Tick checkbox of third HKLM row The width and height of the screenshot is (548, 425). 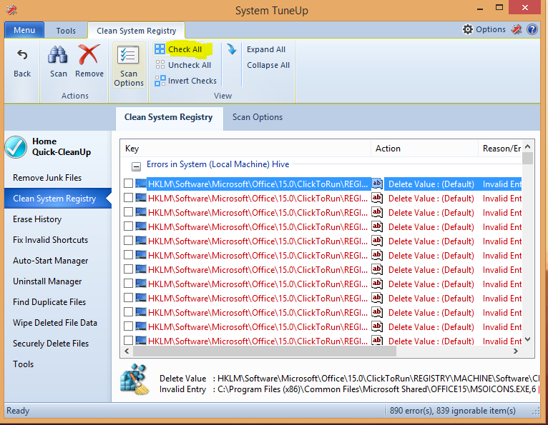(x=128, y=212)
